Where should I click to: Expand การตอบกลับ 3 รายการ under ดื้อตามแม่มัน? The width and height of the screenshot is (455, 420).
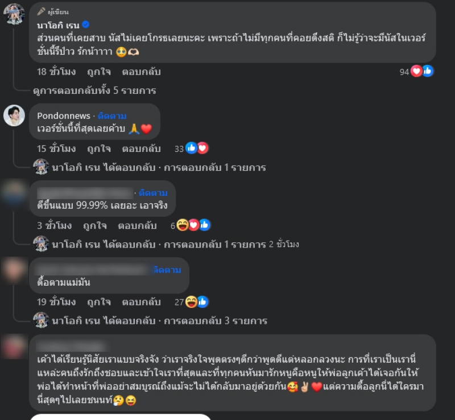[159, 321]
